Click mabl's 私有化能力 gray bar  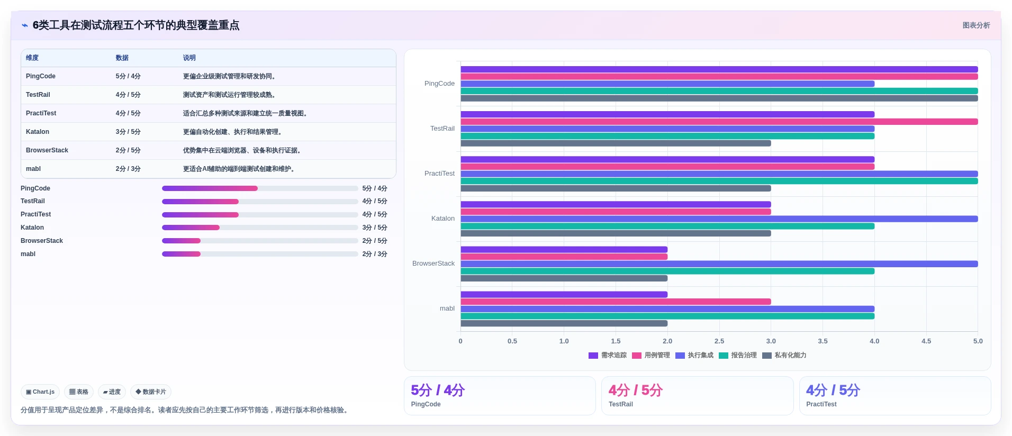pos(564,323)
